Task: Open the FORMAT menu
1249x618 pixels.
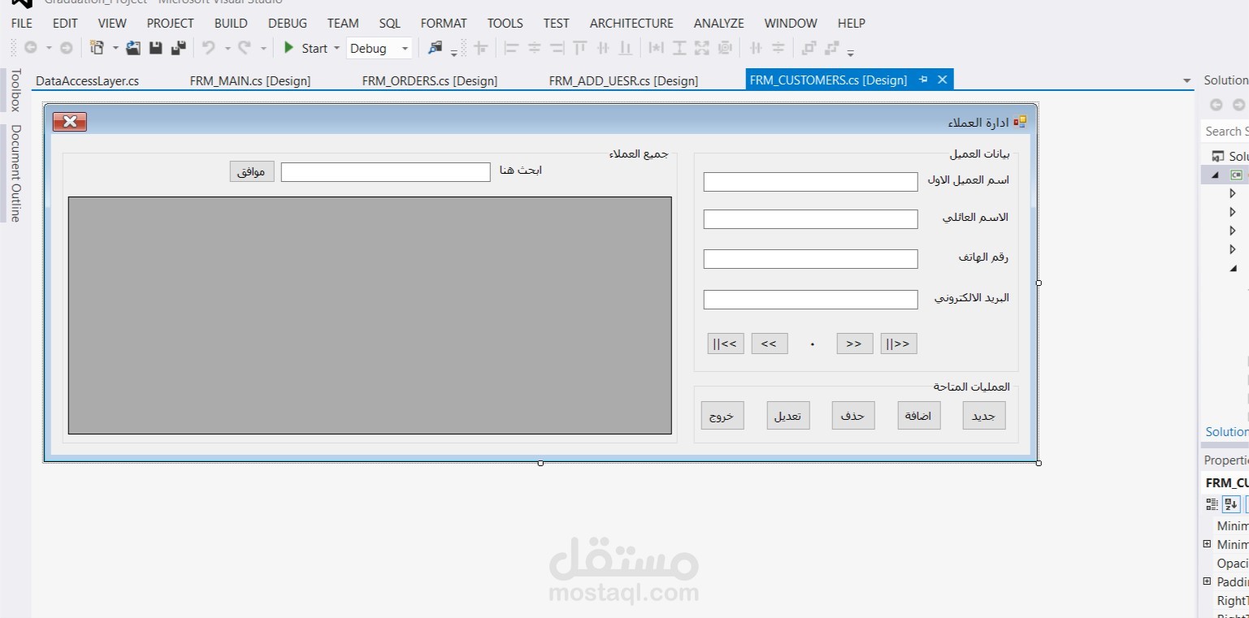Action: tap(444, 23)
